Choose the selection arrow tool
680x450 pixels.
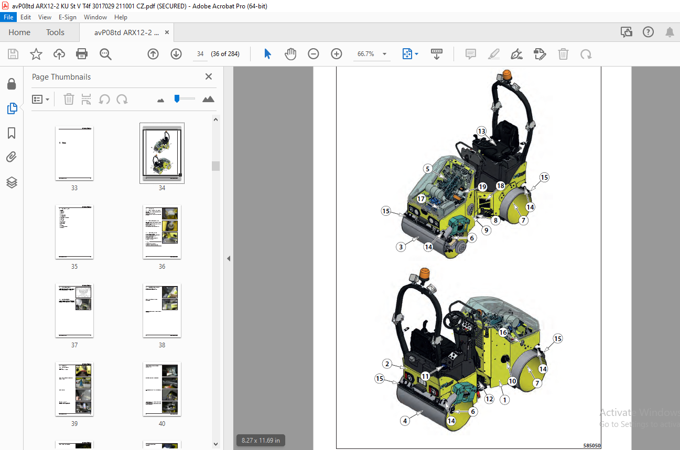(268, 54)
